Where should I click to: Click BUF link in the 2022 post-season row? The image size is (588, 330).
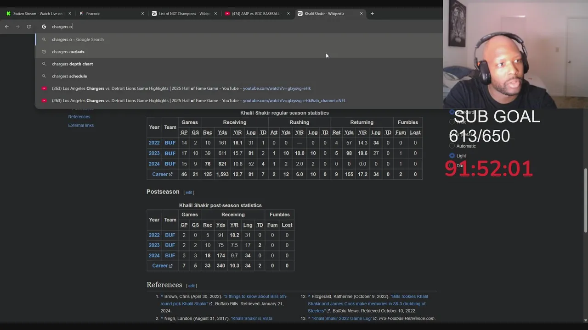tap(170, 235)
